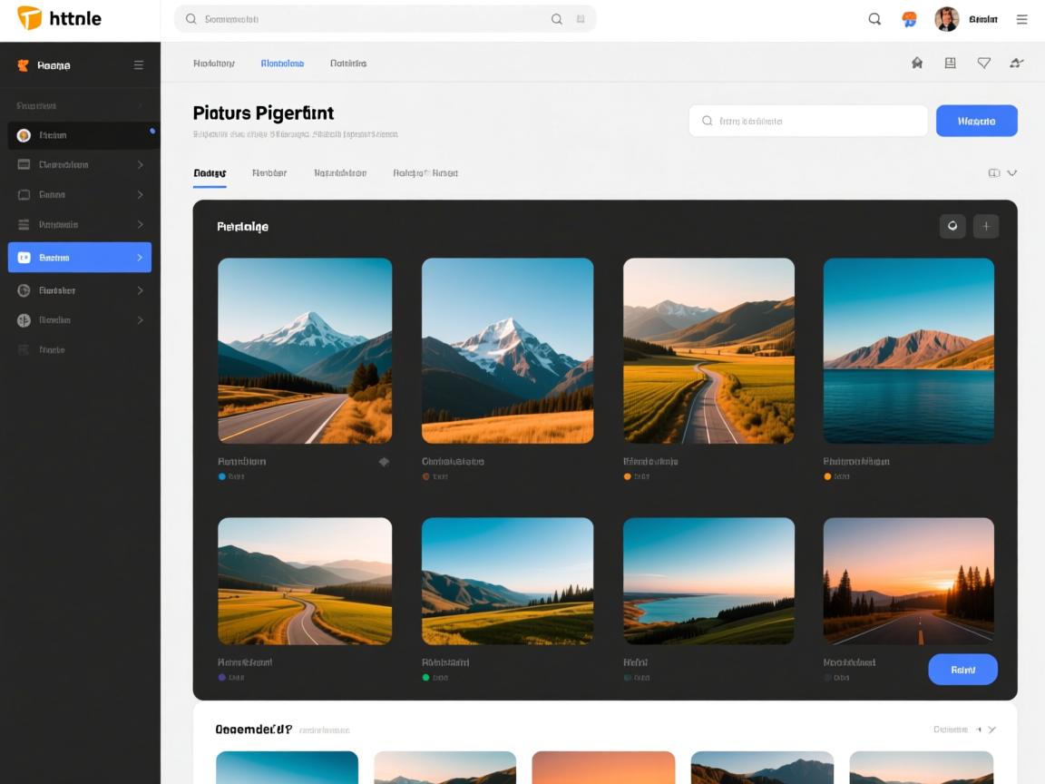The image size is (1045, 784).
Task: Click the home icon in the top toolbar
Action: (917, 64)
